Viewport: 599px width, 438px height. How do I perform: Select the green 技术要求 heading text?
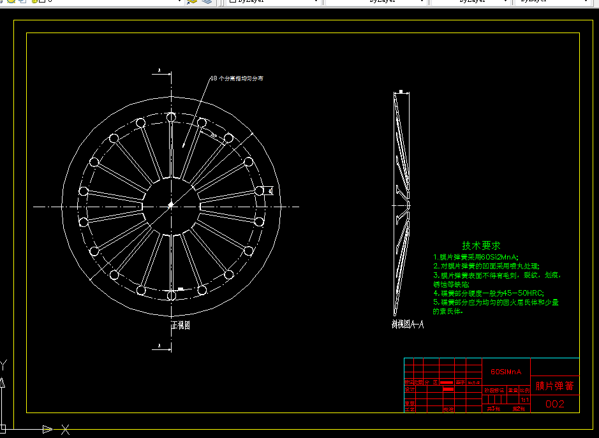coord(481,245)
